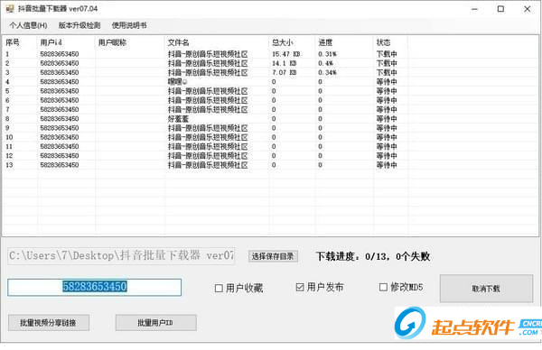Select the 0.34% progress cell
This screenshot has height=350, width=542.
327,73
